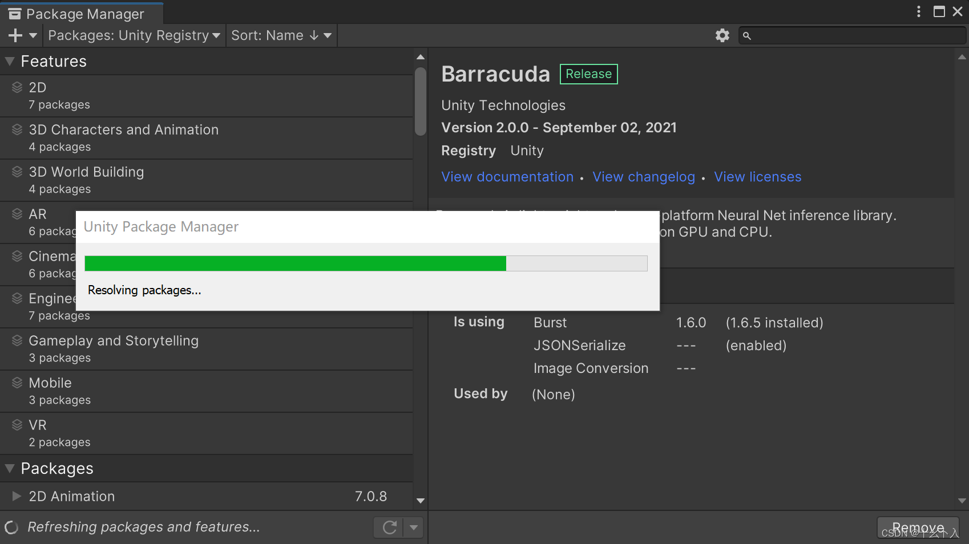Select the VR feature set
Image resolution: width=969 pixels, height=544 pixels.
tap(206, 433)
